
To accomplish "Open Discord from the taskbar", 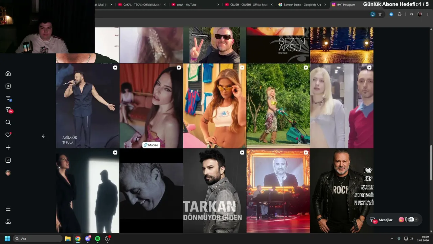I will [88, 239].
